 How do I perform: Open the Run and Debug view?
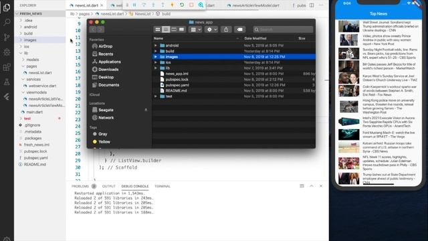7,52
